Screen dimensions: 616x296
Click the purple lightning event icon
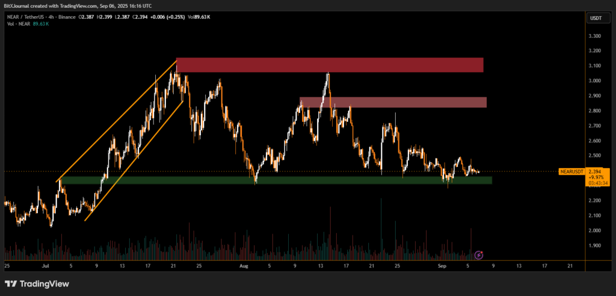tap(479, 255)
